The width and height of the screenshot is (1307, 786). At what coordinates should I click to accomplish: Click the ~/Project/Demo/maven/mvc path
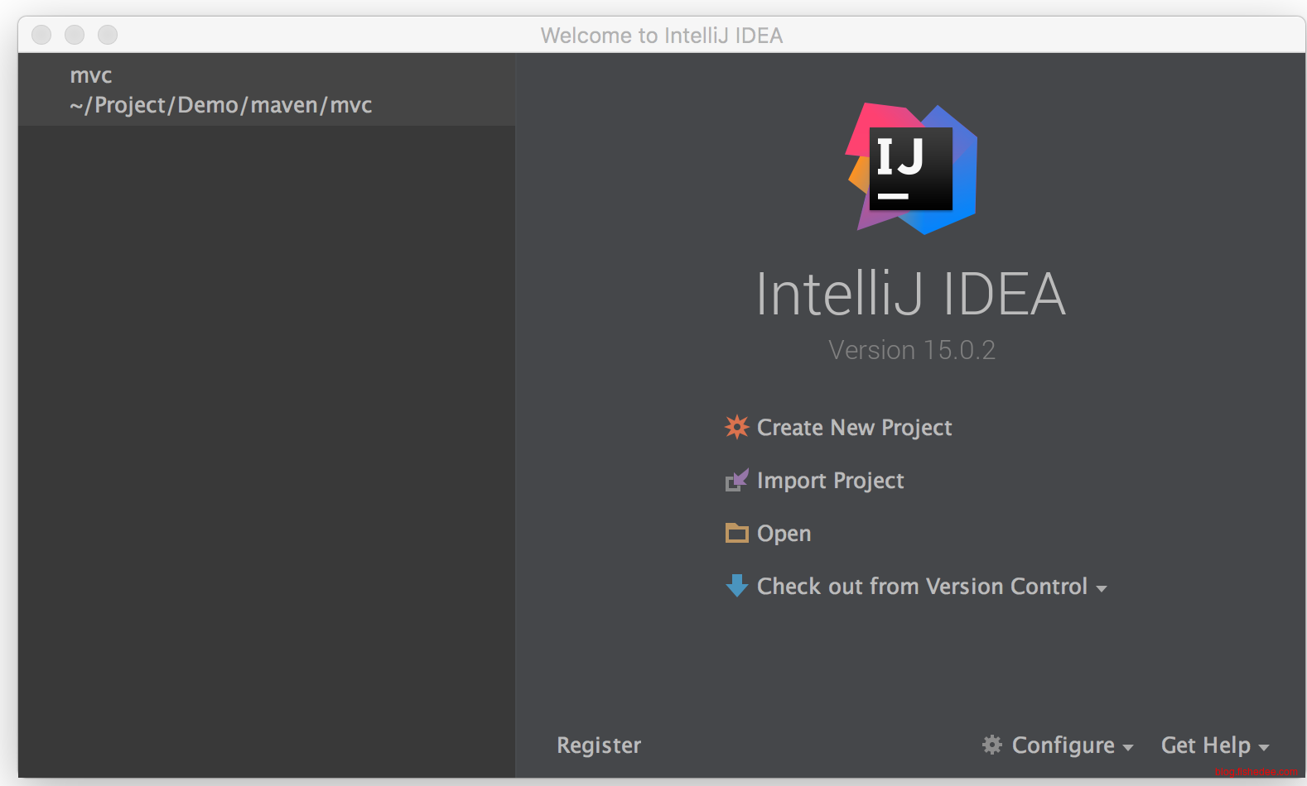pos(220,106)
